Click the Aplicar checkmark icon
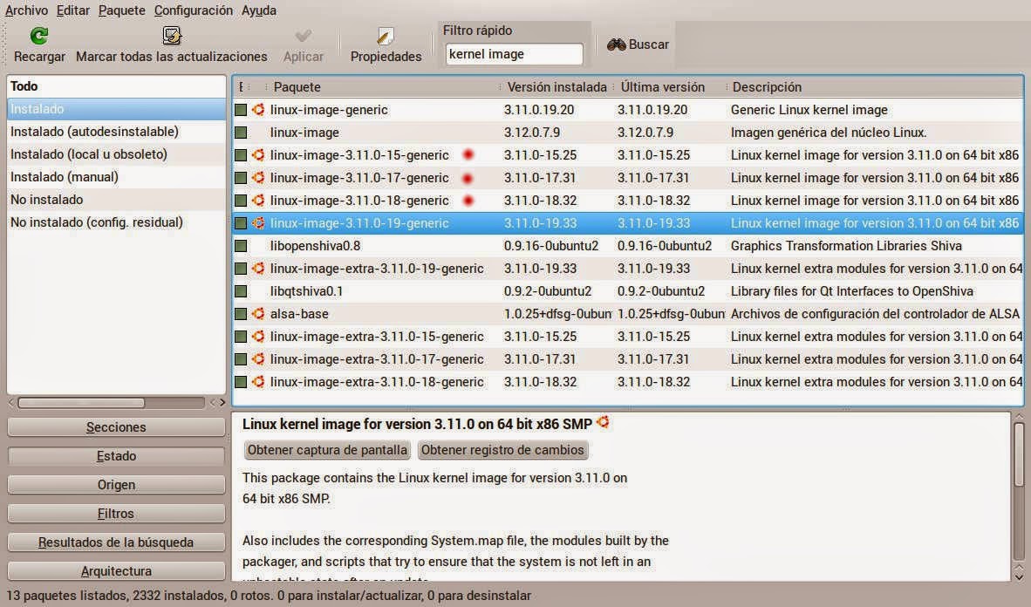The width and height of the screenshot is (1031, 607). pos(304,36)
